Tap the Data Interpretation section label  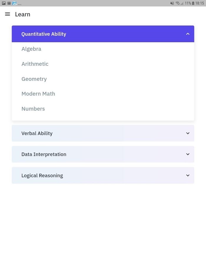click(x=44, y=154)
